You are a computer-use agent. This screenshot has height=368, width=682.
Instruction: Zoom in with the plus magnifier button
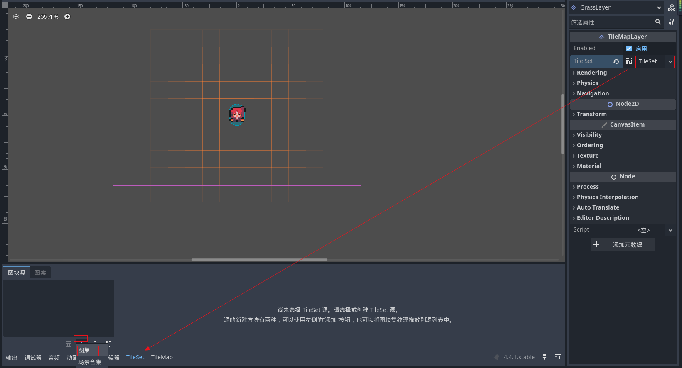coord(67,17)
